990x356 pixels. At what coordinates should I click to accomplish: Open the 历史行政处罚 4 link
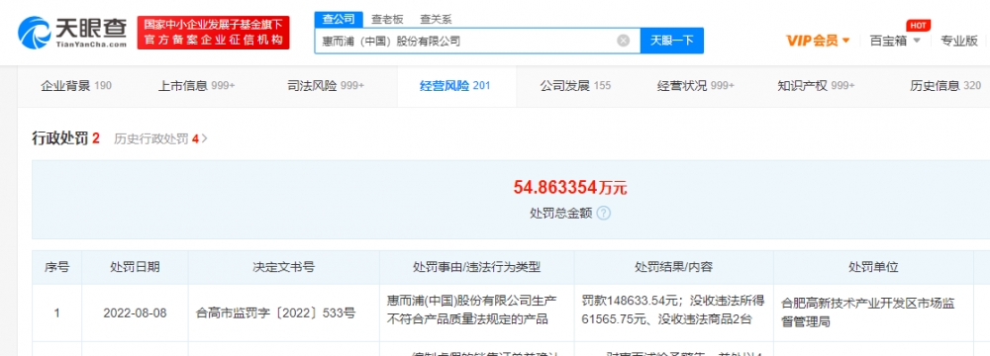click(160, 138)
